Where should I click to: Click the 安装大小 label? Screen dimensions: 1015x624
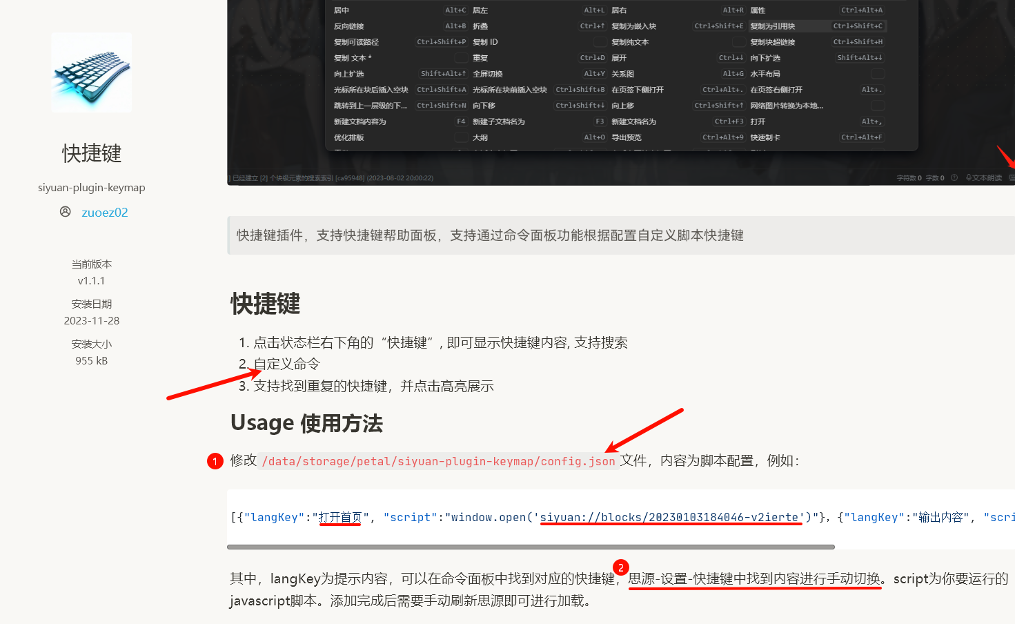tap(92, 344)
